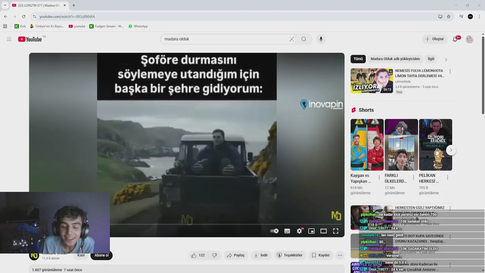Open the PELİKAN HERKESİ short

coord(435,145)
